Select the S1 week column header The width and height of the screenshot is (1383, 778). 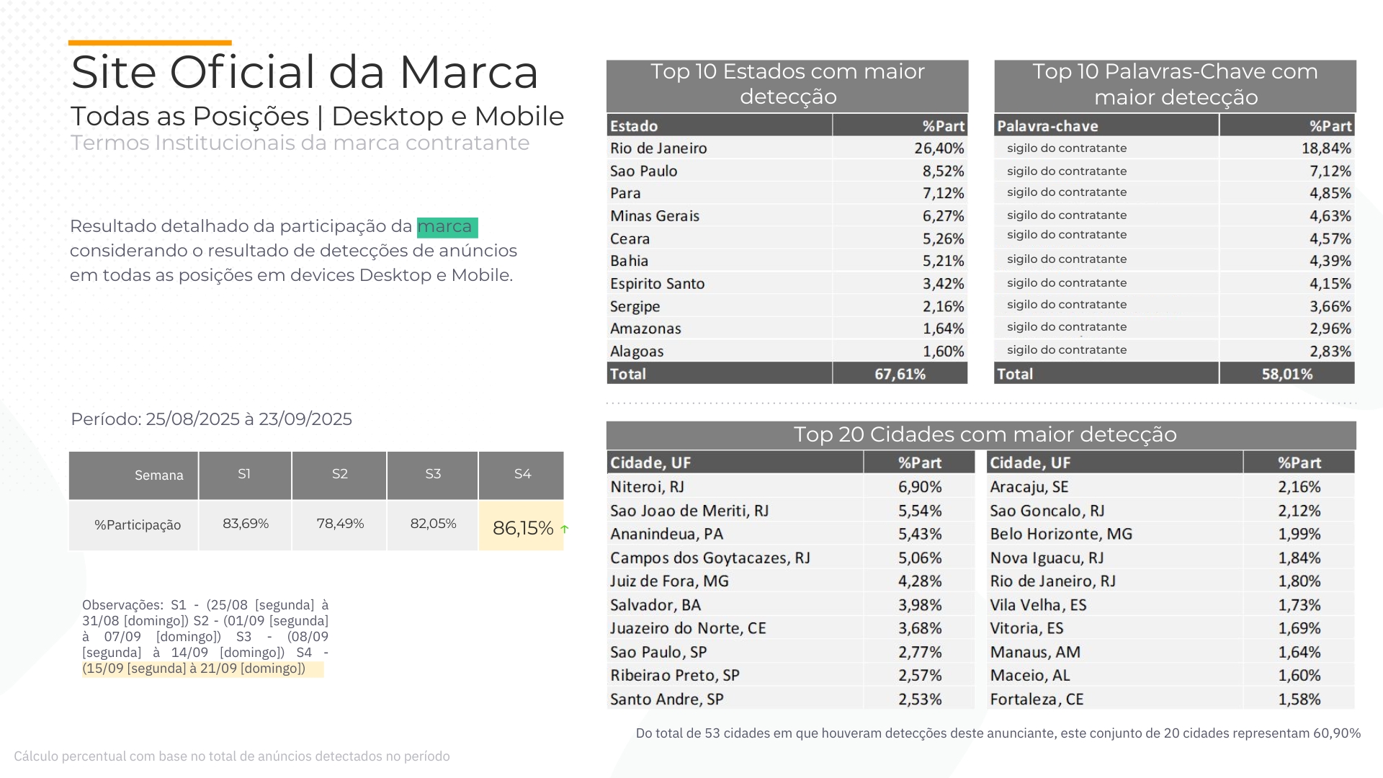[244, 474]
